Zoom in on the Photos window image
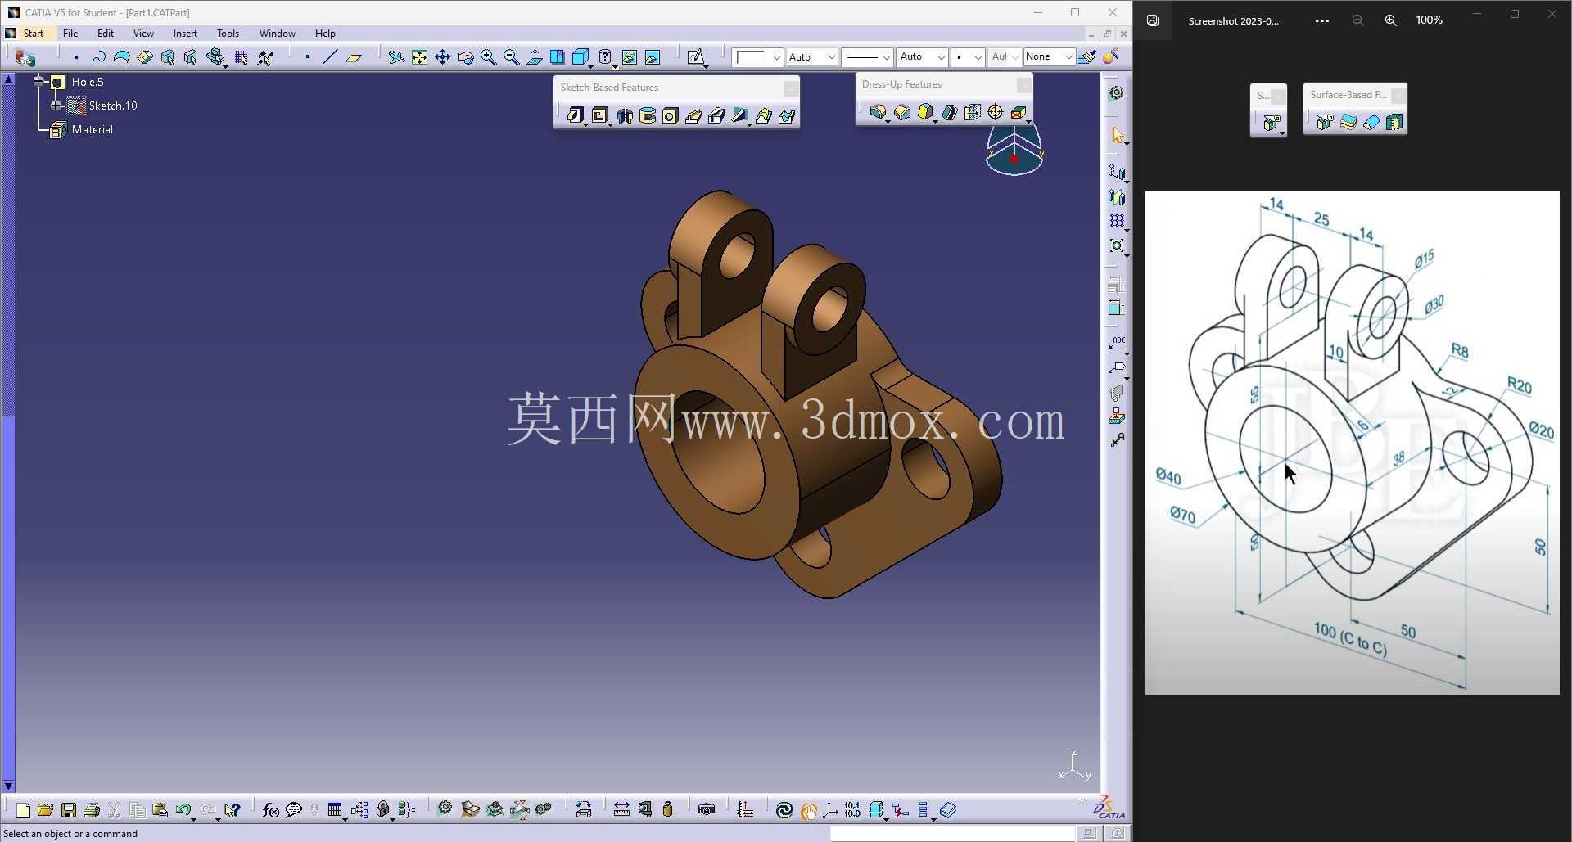1572x842 pixels. pyautogui.click(x=1390, y=20)
